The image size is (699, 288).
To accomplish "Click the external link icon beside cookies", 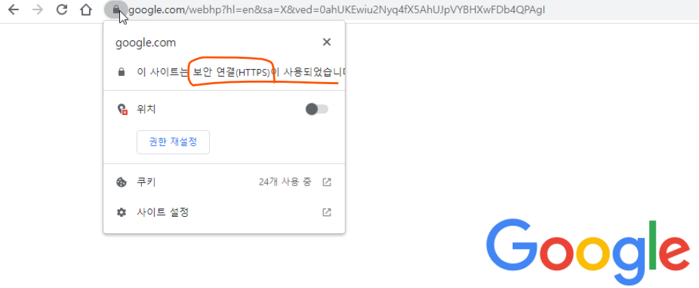I will coord(327,182).
